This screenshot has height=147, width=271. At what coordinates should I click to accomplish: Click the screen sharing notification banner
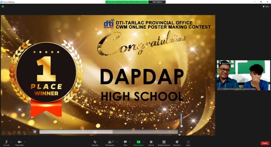127,2
